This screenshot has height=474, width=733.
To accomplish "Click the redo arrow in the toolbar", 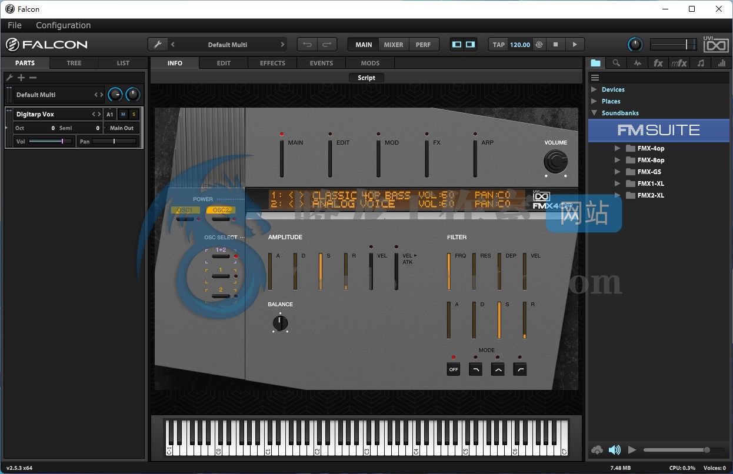I will click(327, 45).
